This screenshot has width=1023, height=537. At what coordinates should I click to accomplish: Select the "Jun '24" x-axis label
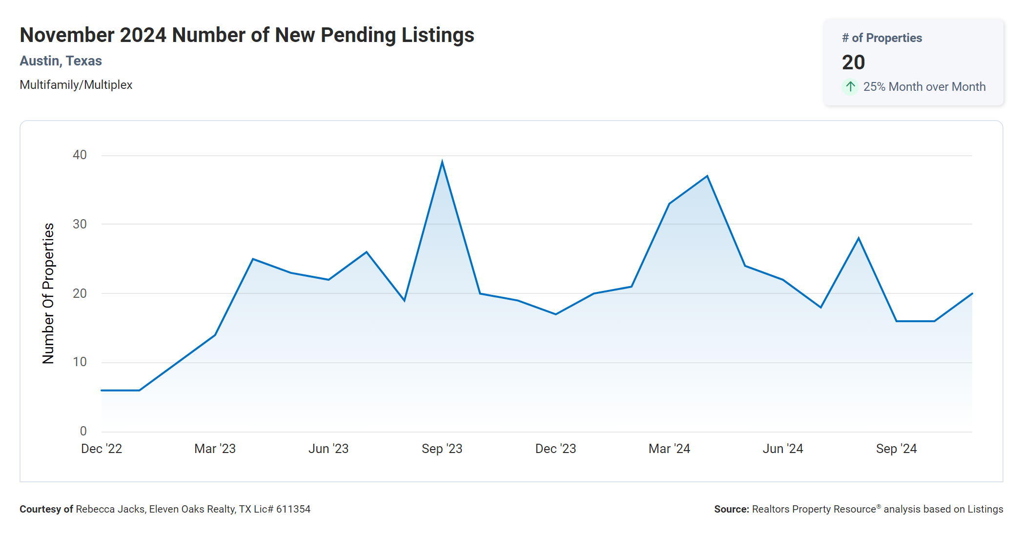(783, 449)
